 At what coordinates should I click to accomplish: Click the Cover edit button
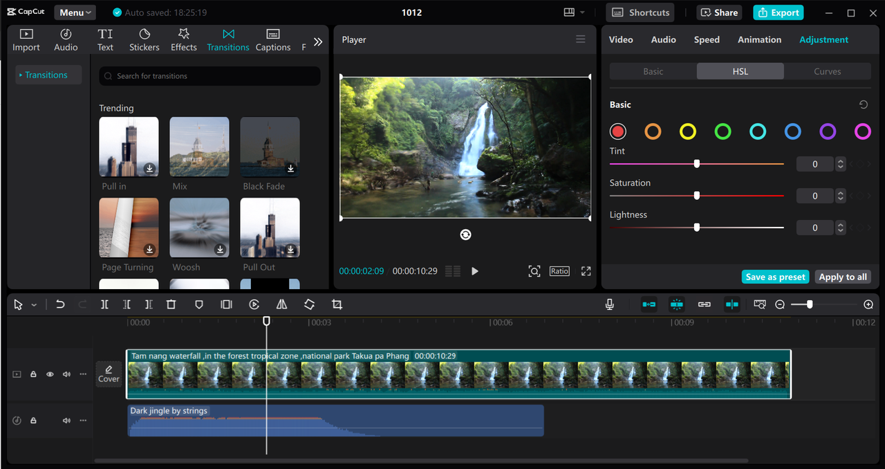tap(109, 374)
